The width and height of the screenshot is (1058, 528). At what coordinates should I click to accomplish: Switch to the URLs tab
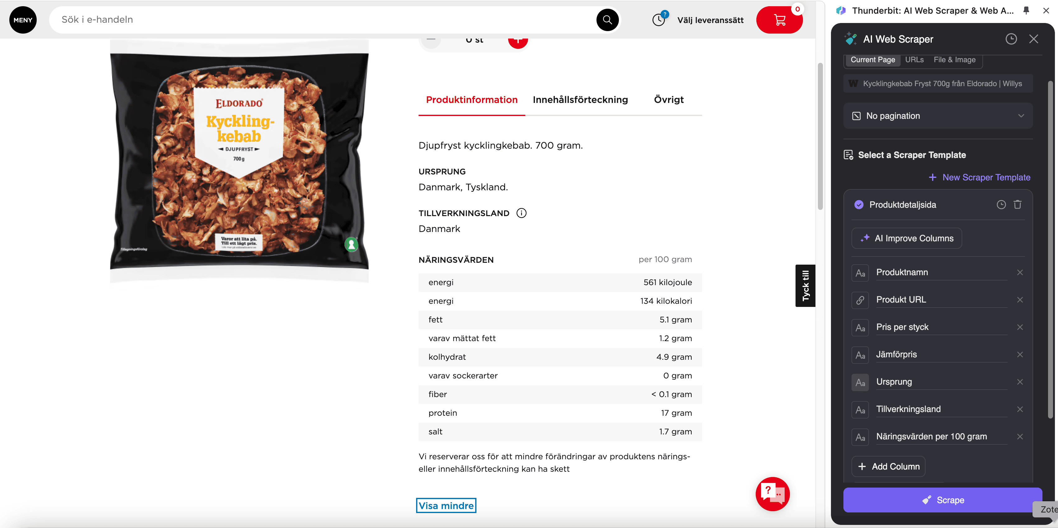point(914,59)
